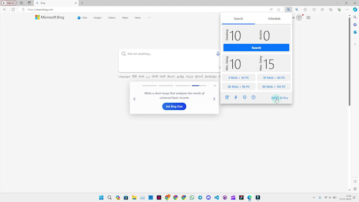The image size is (359, 202).
Task: Refresh the current page
Action: (x=13, y=9)
